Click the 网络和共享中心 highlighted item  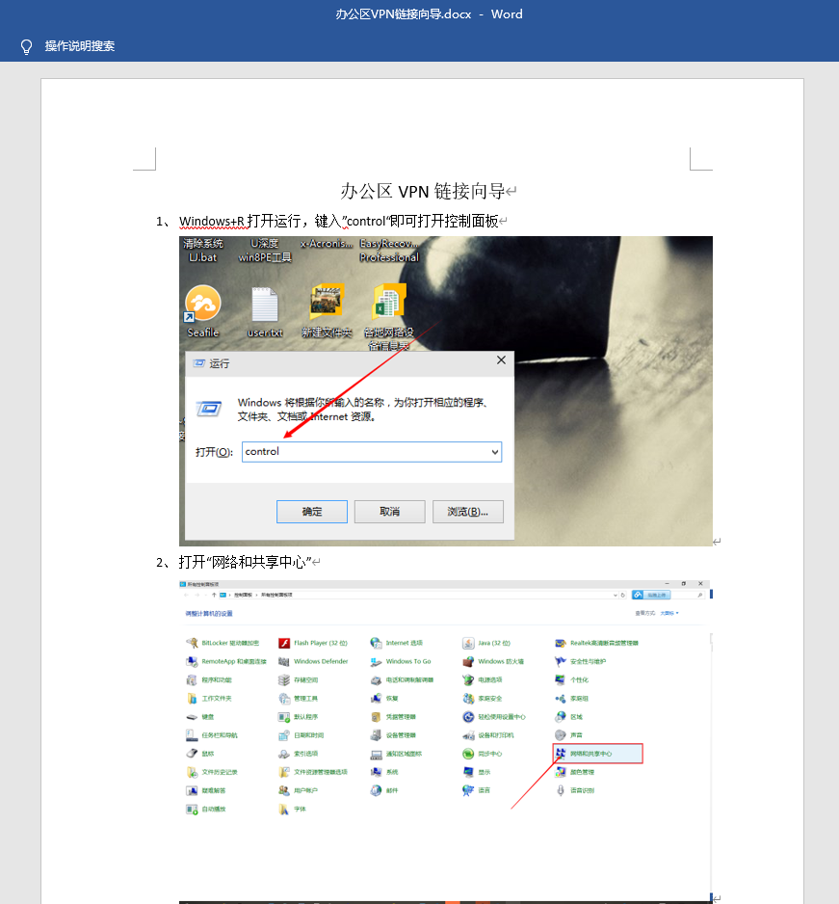[x=597, y=754]
